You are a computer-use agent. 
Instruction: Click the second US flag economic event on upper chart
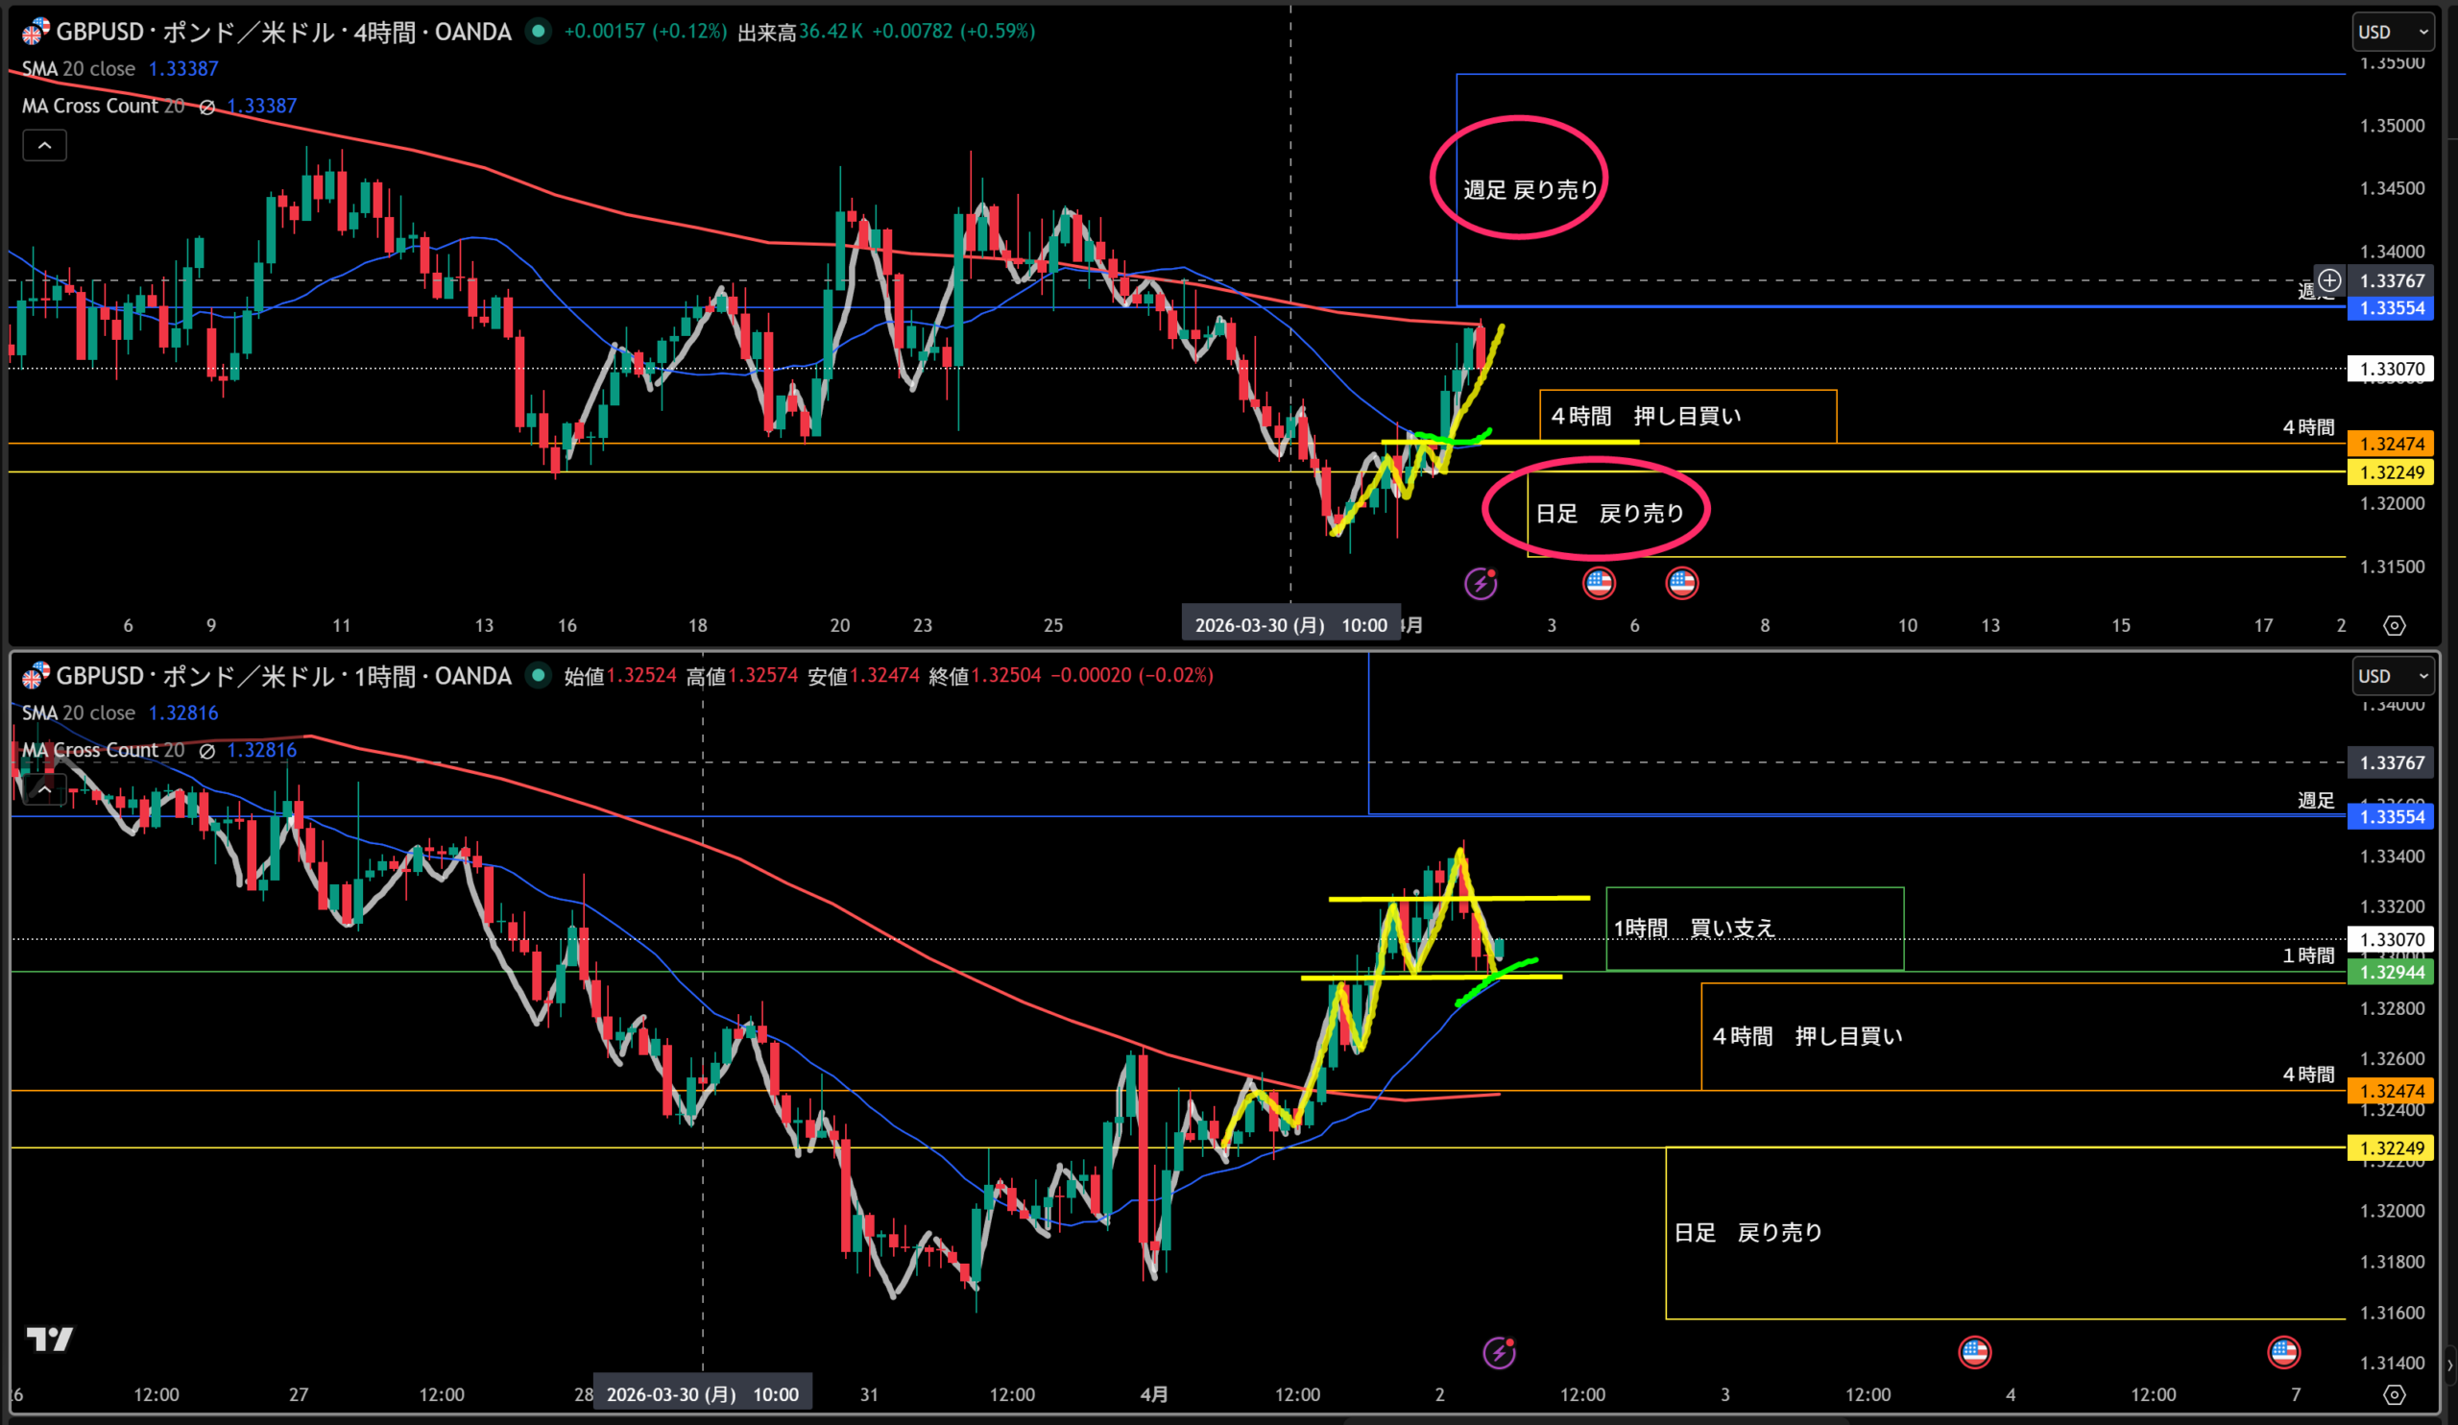(x=1681, y=583)
